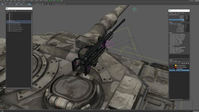The height and width of the screenshot is (112, 199).
Task: Select the highlighted blue display layer row
Action: point(179,70)
